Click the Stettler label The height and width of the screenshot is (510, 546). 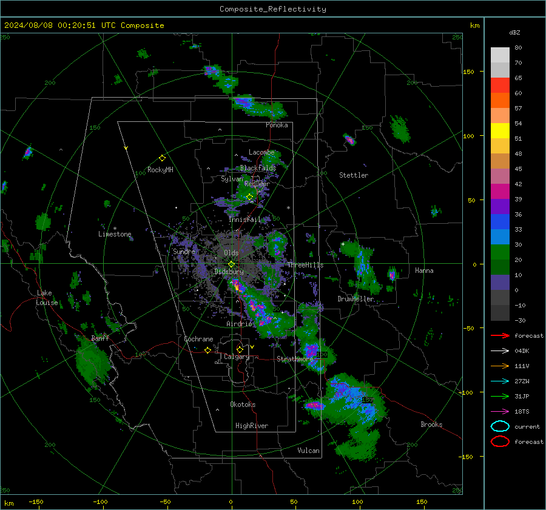354,175
